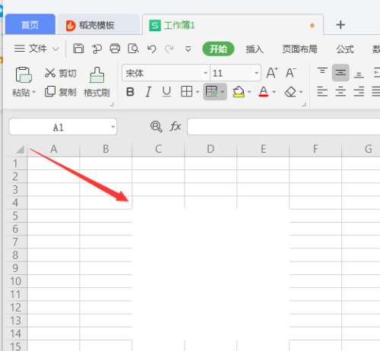Viewport: 380px width, 351px height.
Task: Open the font color dropdown arrow
Action: coord(274,92)
